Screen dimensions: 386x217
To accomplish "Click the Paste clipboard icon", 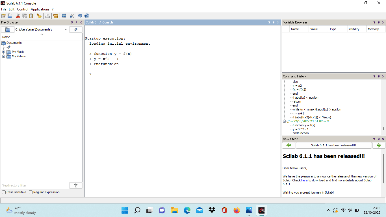I will 31,16.
